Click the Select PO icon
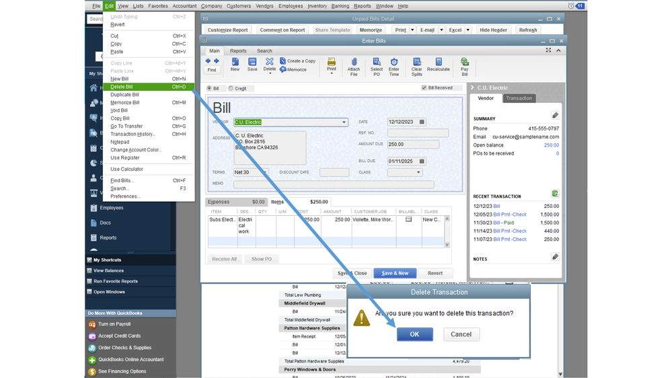 376,62
